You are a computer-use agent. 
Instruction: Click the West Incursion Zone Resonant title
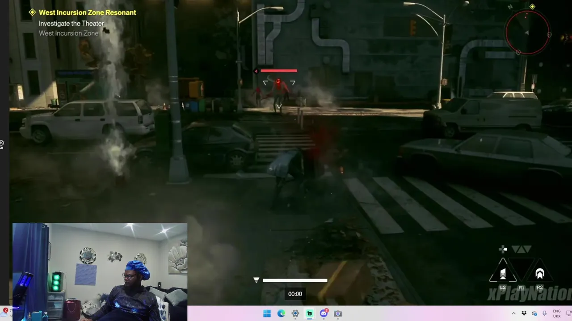click(87, 12)
